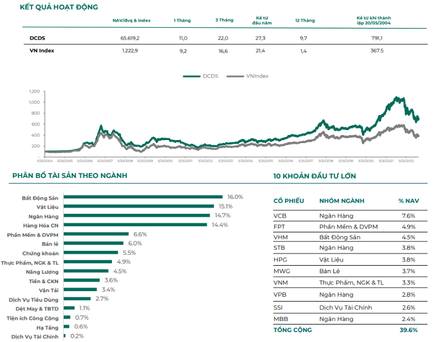This screenshot has width=433, height=342.
Task: Select the 791,1 since-inception value for DCDS
Action: (x=376, y=38)
